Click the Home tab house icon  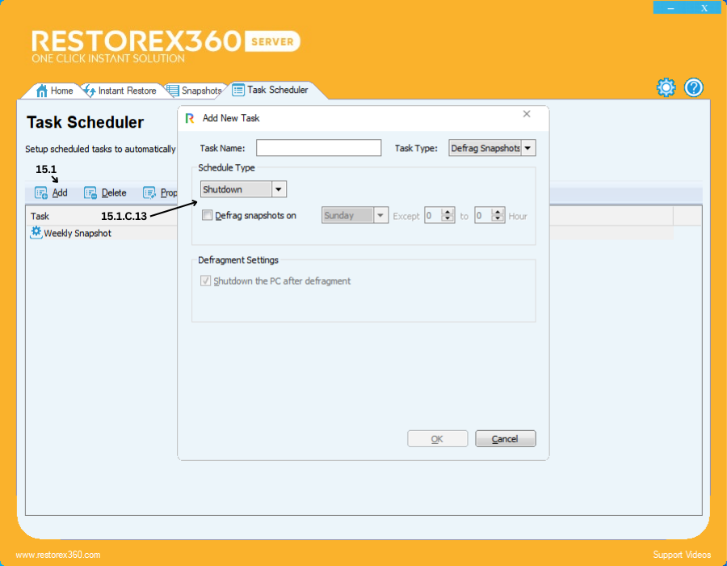[x=42, y=91]
